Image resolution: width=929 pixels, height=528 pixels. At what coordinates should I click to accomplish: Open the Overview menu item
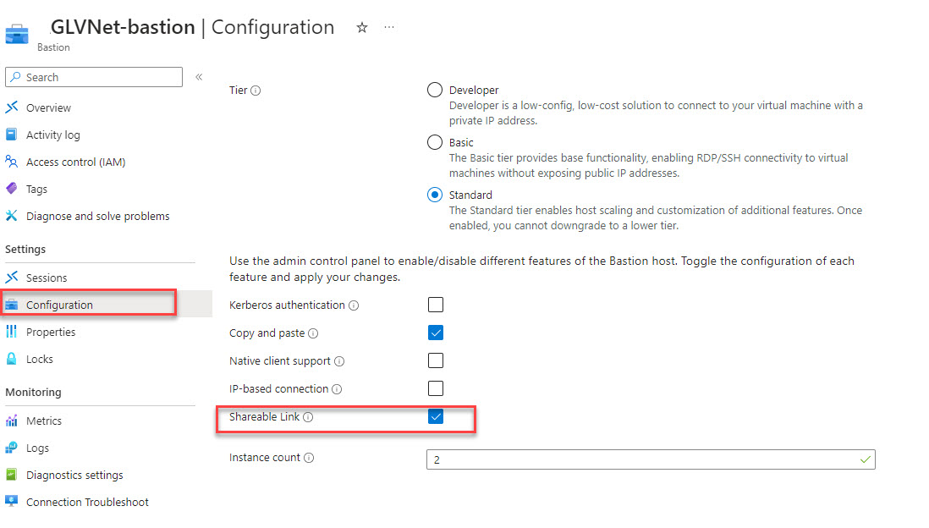click(48, 108)
